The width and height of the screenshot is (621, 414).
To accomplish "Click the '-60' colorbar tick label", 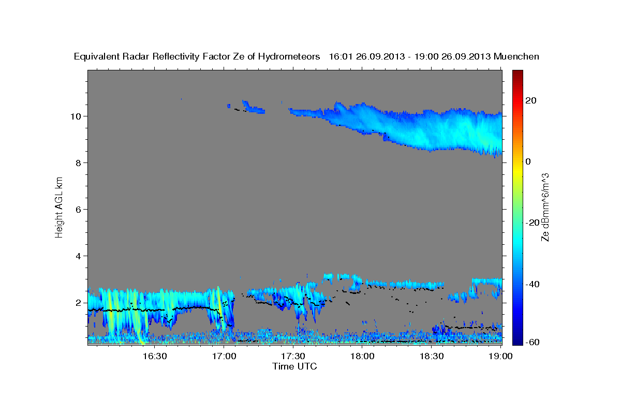I will [x=533, y=342].
